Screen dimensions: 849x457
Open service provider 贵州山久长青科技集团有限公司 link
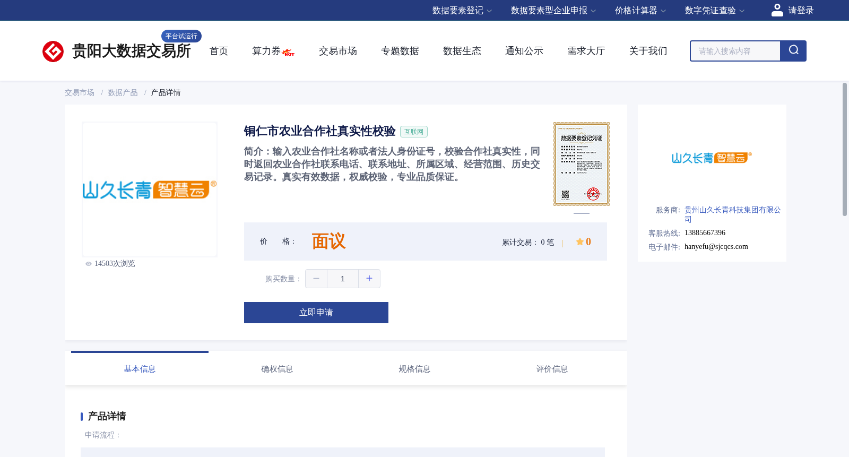(x=732, y=214)
